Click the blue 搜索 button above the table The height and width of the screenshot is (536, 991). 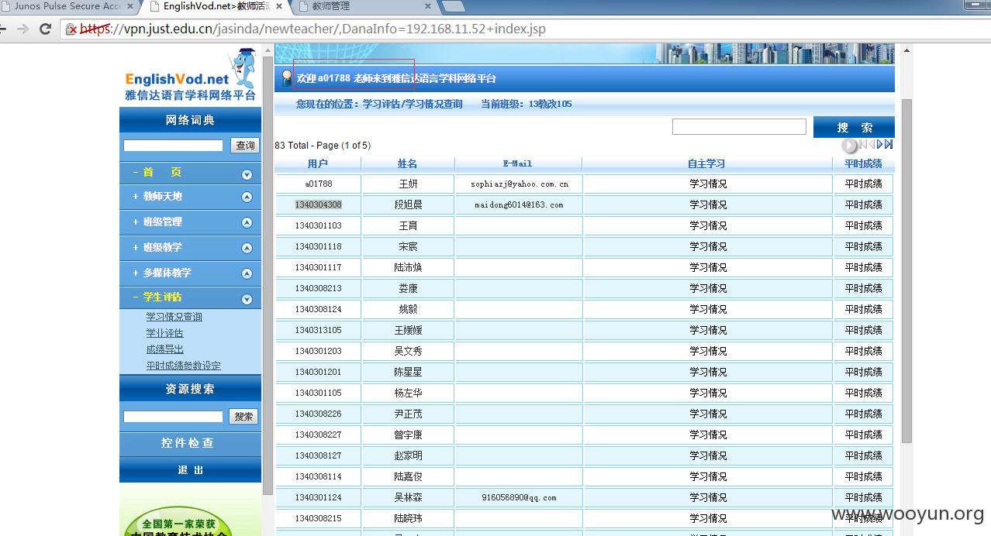click(854, 127)
